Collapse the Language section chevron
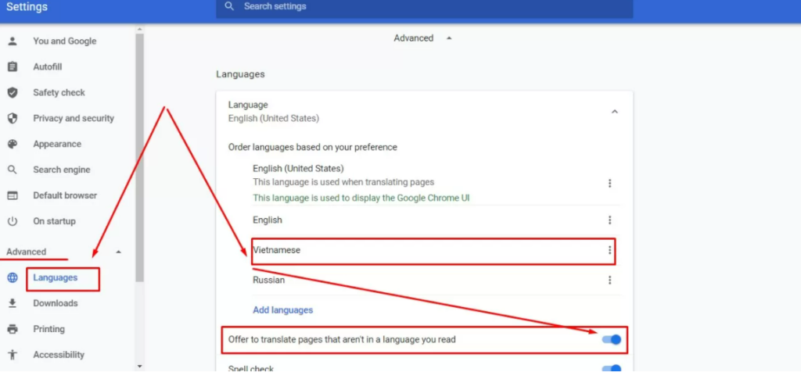This screenshot has width=801, height=379. (x=615, y=112)
